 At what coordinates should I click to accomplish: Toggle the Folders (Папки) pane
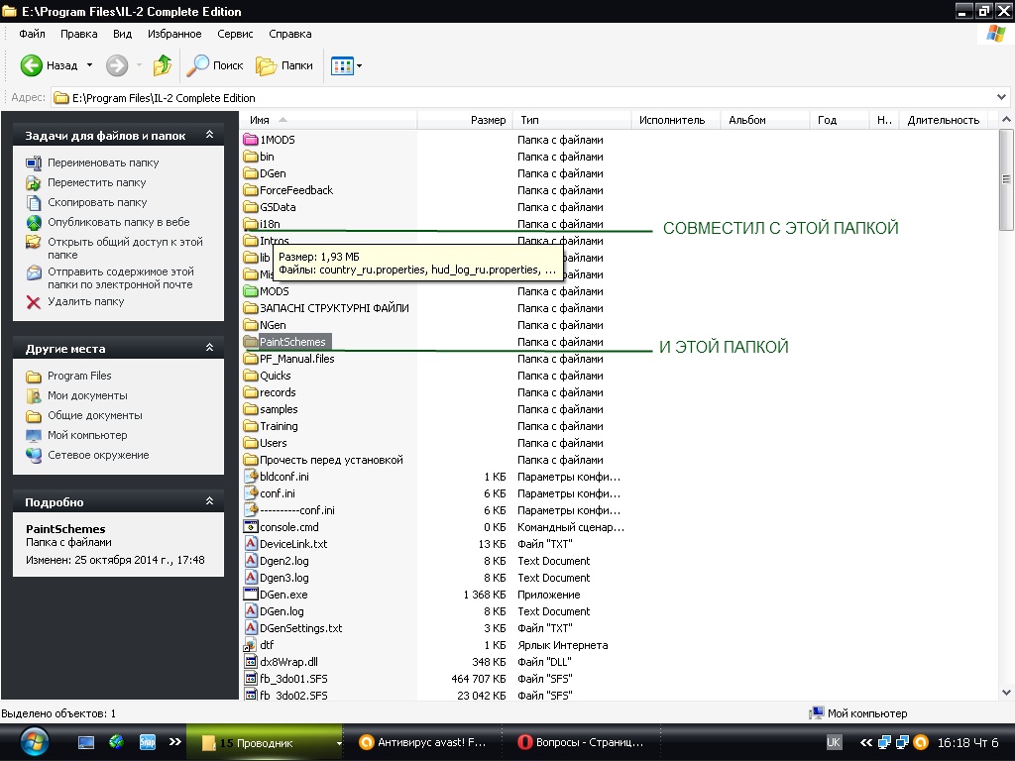[x=284, y=65]
